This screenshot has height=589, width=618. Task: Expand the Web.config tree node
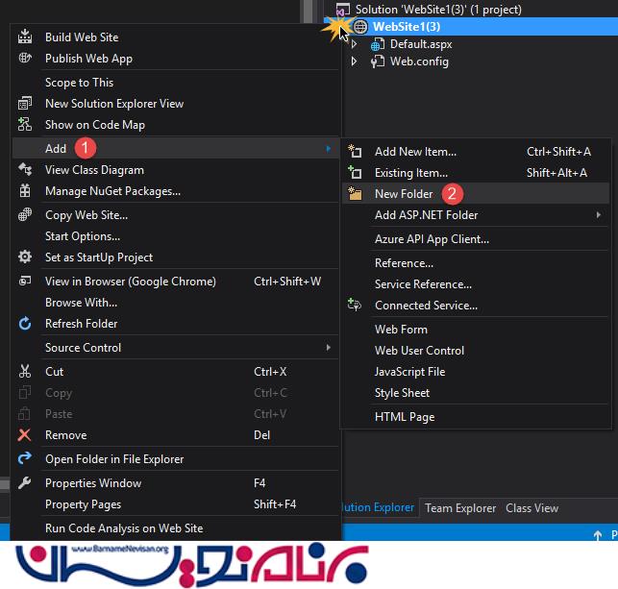pyautogui.click(x=355, y=61)
